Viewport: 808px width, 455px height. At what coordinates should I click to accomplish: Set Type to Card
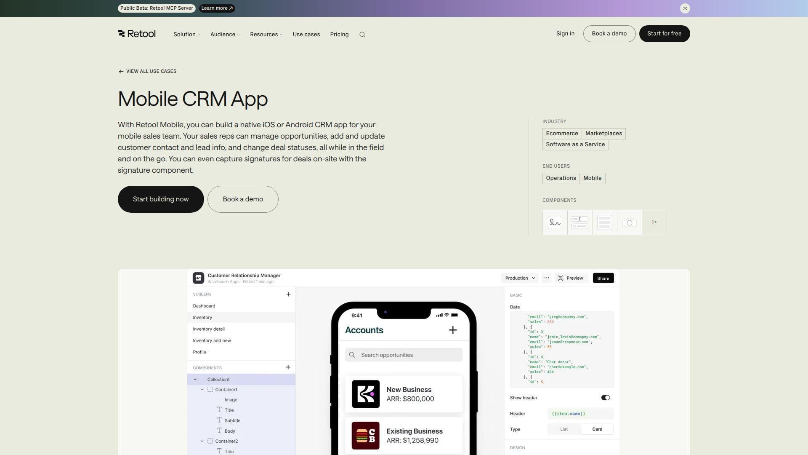pos(597,429)
